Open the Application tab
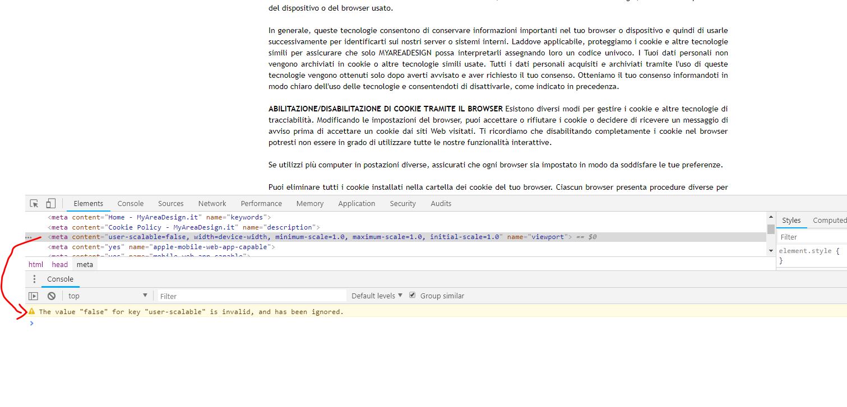The width and height of the screenshot is (847, 407). click(357, 204)
